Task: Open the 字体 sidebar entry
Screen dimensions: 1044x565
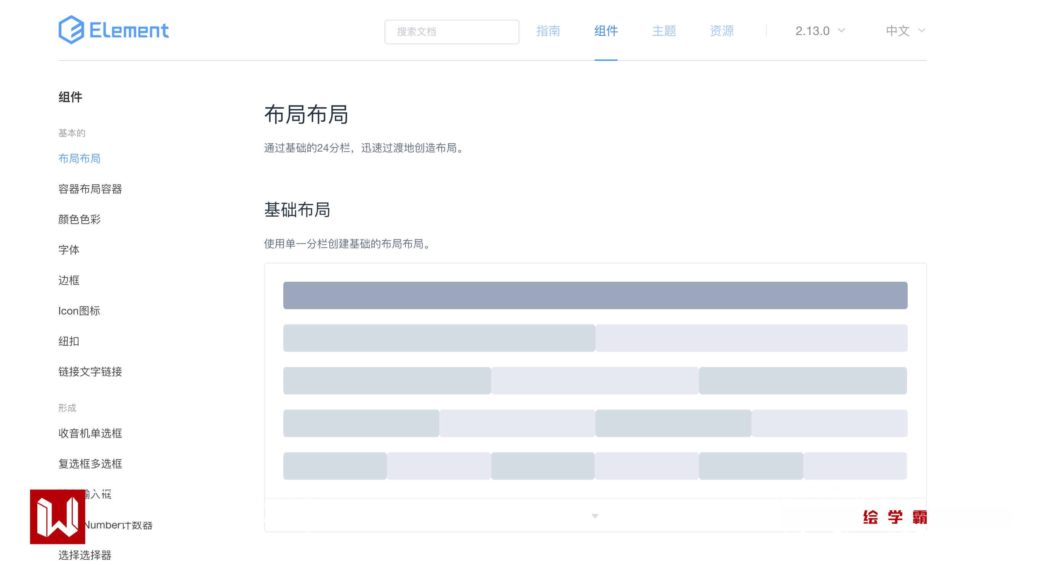Action: pos(69,250)
